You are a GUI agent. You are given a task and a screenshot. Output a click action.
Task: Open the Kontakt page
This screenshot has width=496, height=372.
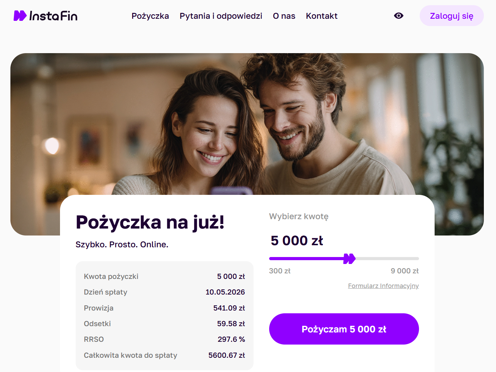[x=322, y=16]
